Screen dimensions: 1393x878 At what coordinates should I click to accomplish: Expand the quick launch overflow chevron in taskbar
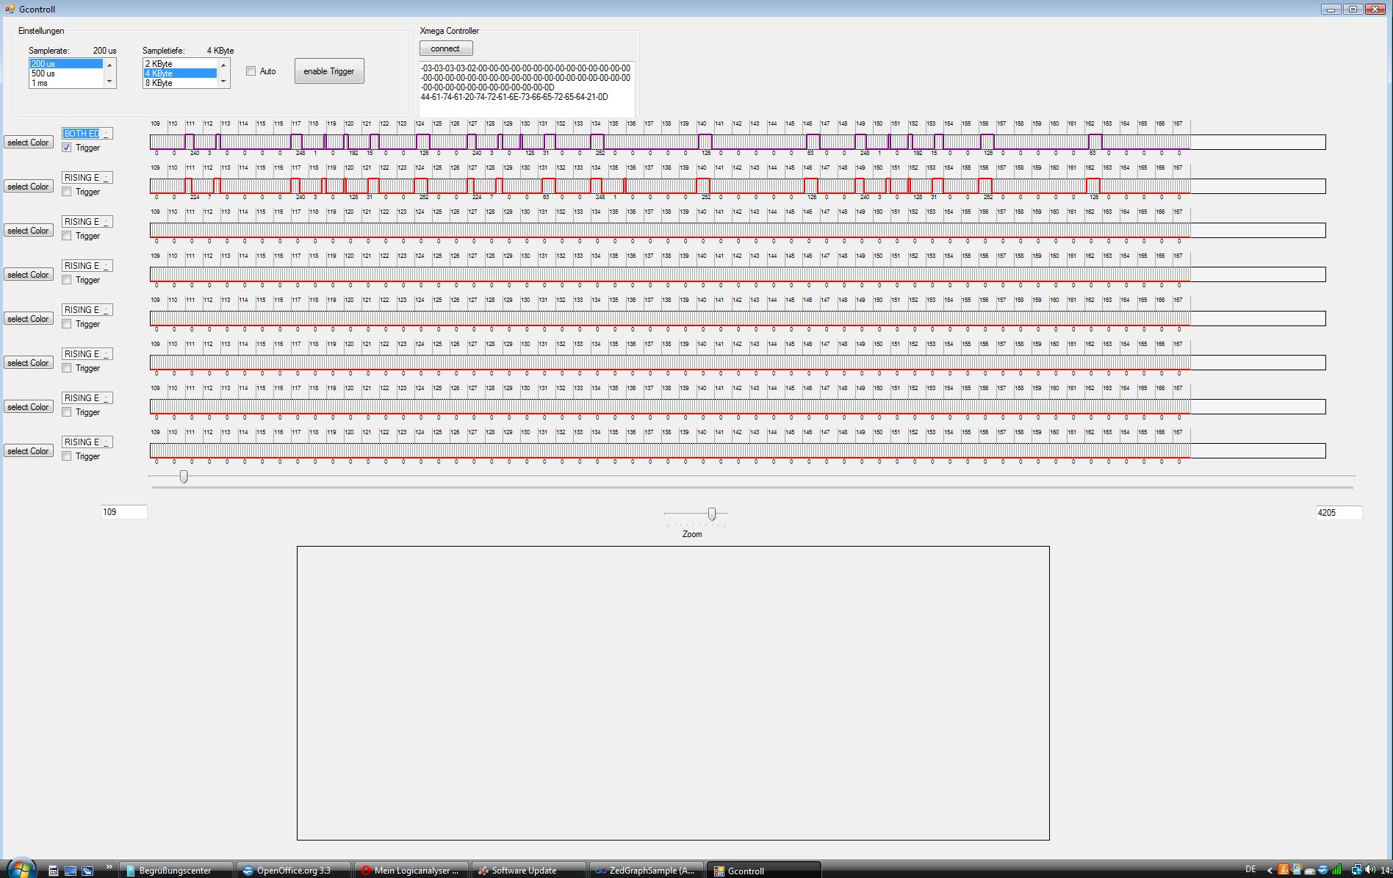109,867
